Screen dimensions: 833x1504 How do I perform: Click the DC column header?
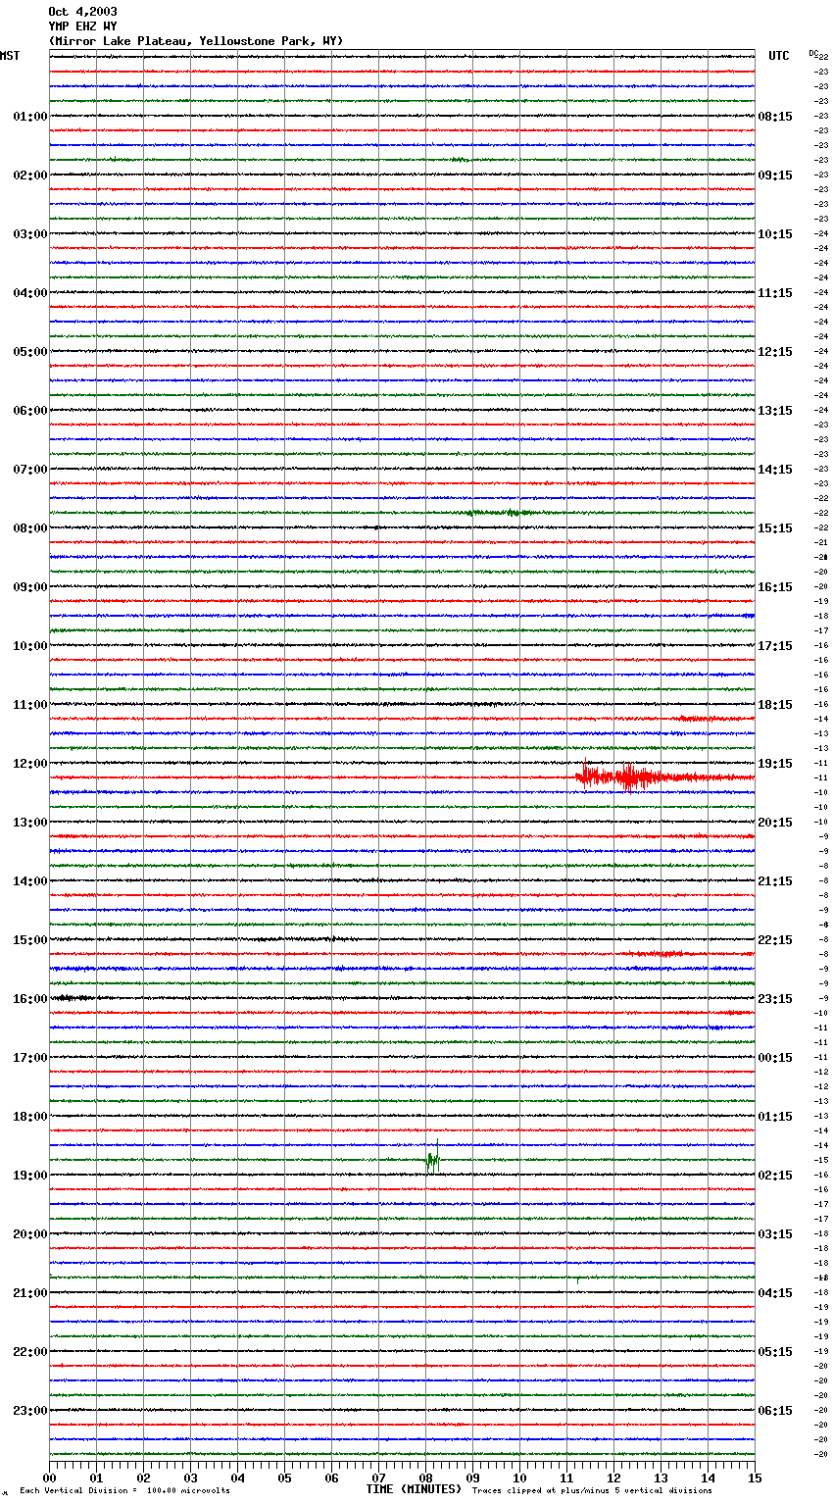click(x=813, y=54)
